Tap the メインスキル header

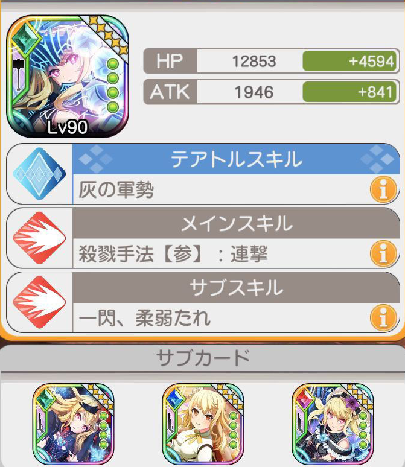pyautogui.click(x=236, y=223)
